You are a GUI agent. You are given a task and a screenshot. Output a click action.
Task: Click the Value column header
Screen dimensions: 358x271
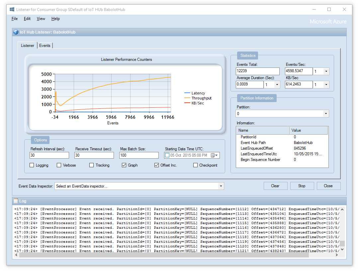pos(309,130)
